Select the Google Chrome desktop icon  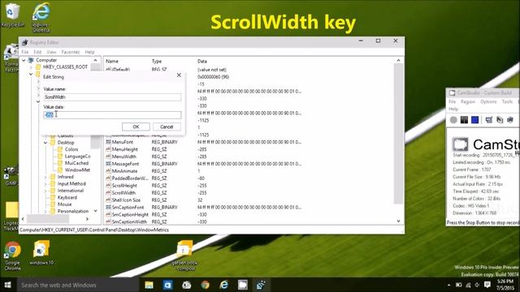coord(13,255)
